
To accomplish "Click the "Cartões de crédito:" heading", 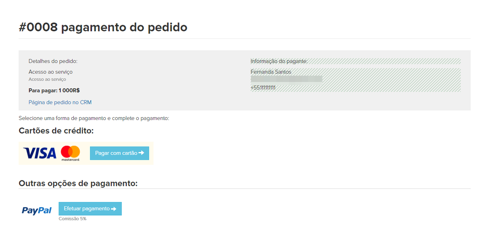I will [56, 131].
